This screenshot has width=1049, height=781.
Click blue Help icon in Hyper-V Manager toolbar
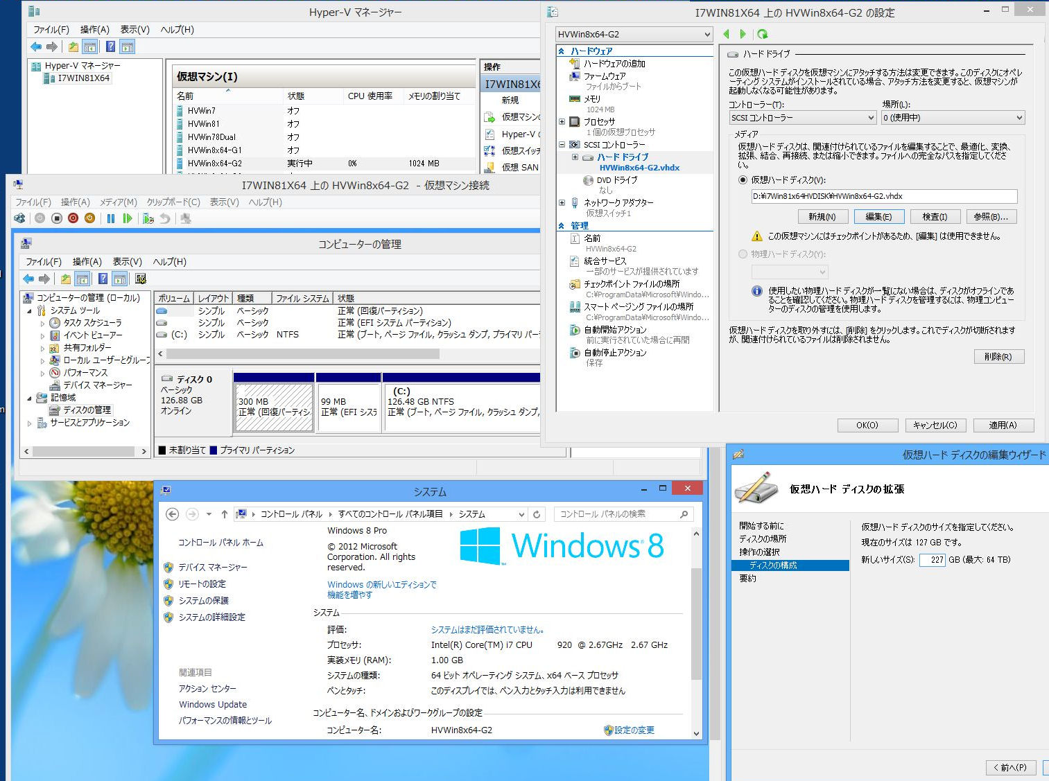110,46
